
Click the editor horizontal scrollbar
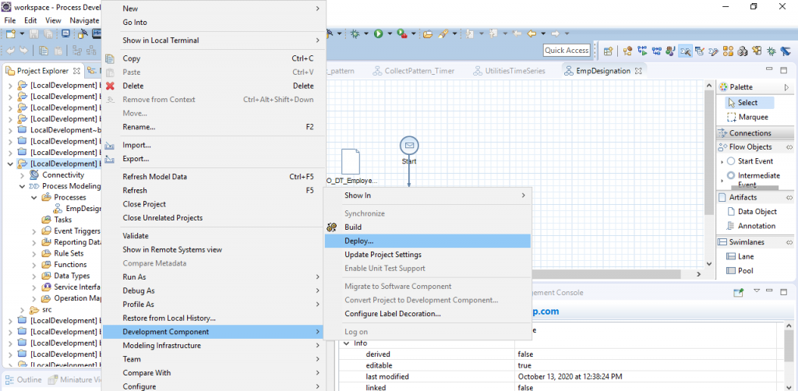608,273
